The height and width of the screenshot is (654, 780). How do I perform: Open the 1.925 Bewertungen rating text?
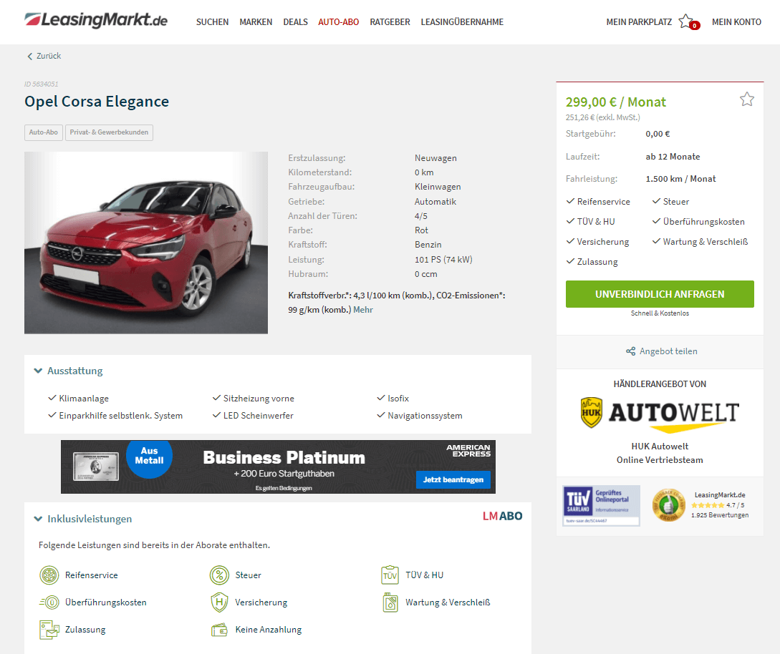point(720,515)
